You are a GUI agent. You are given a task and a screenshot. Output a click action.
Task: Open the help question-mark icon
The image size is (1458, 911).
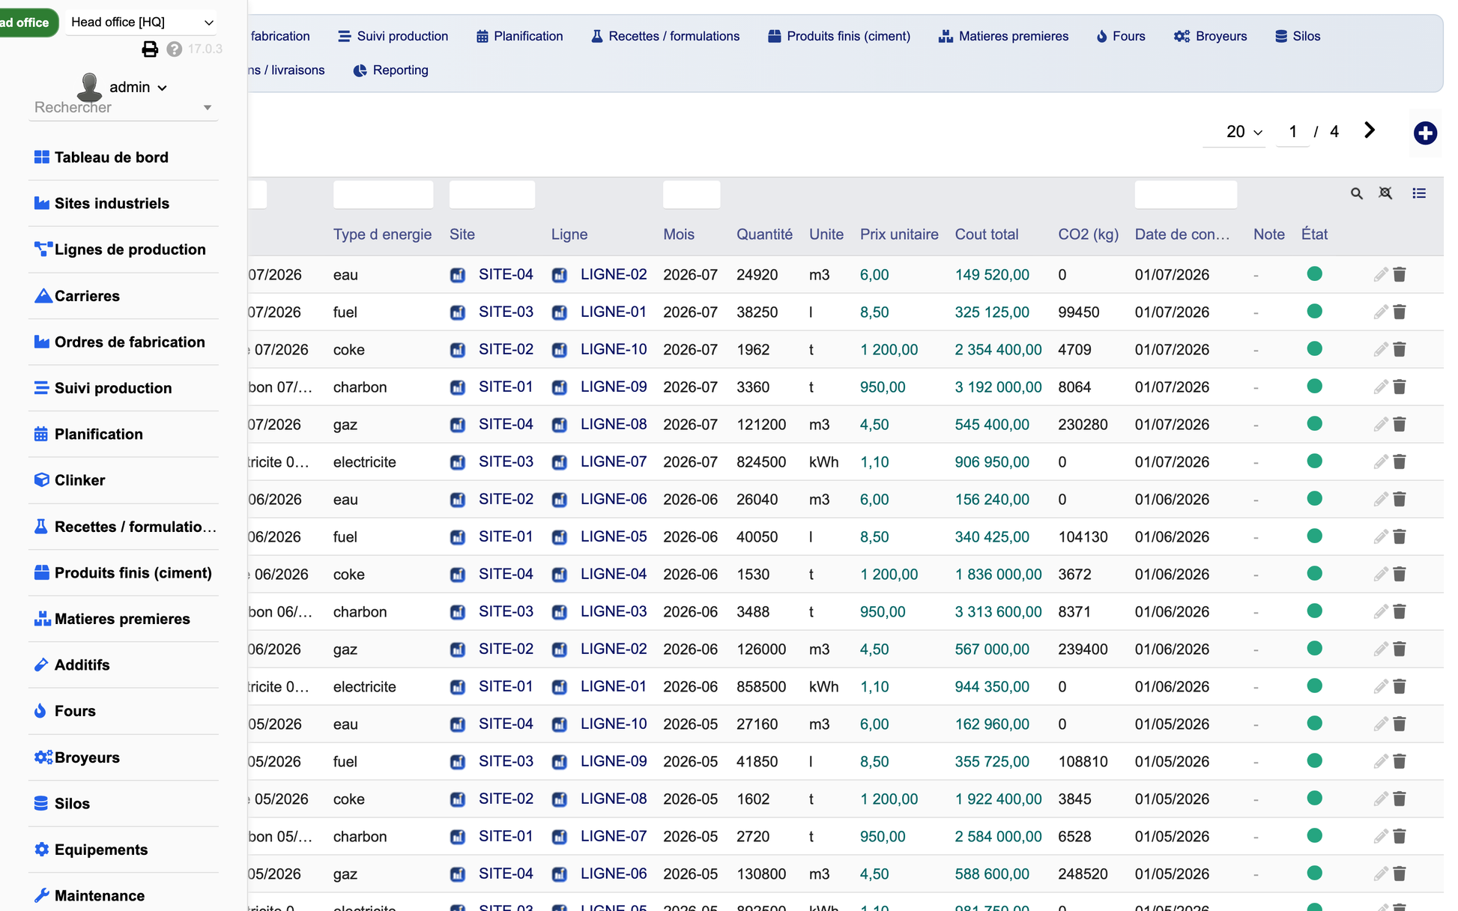[x=175, y=49]
